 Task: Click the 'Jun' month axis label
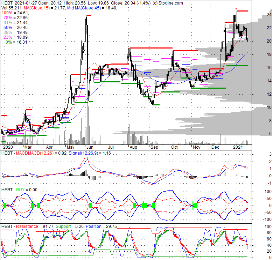[90, 147]
